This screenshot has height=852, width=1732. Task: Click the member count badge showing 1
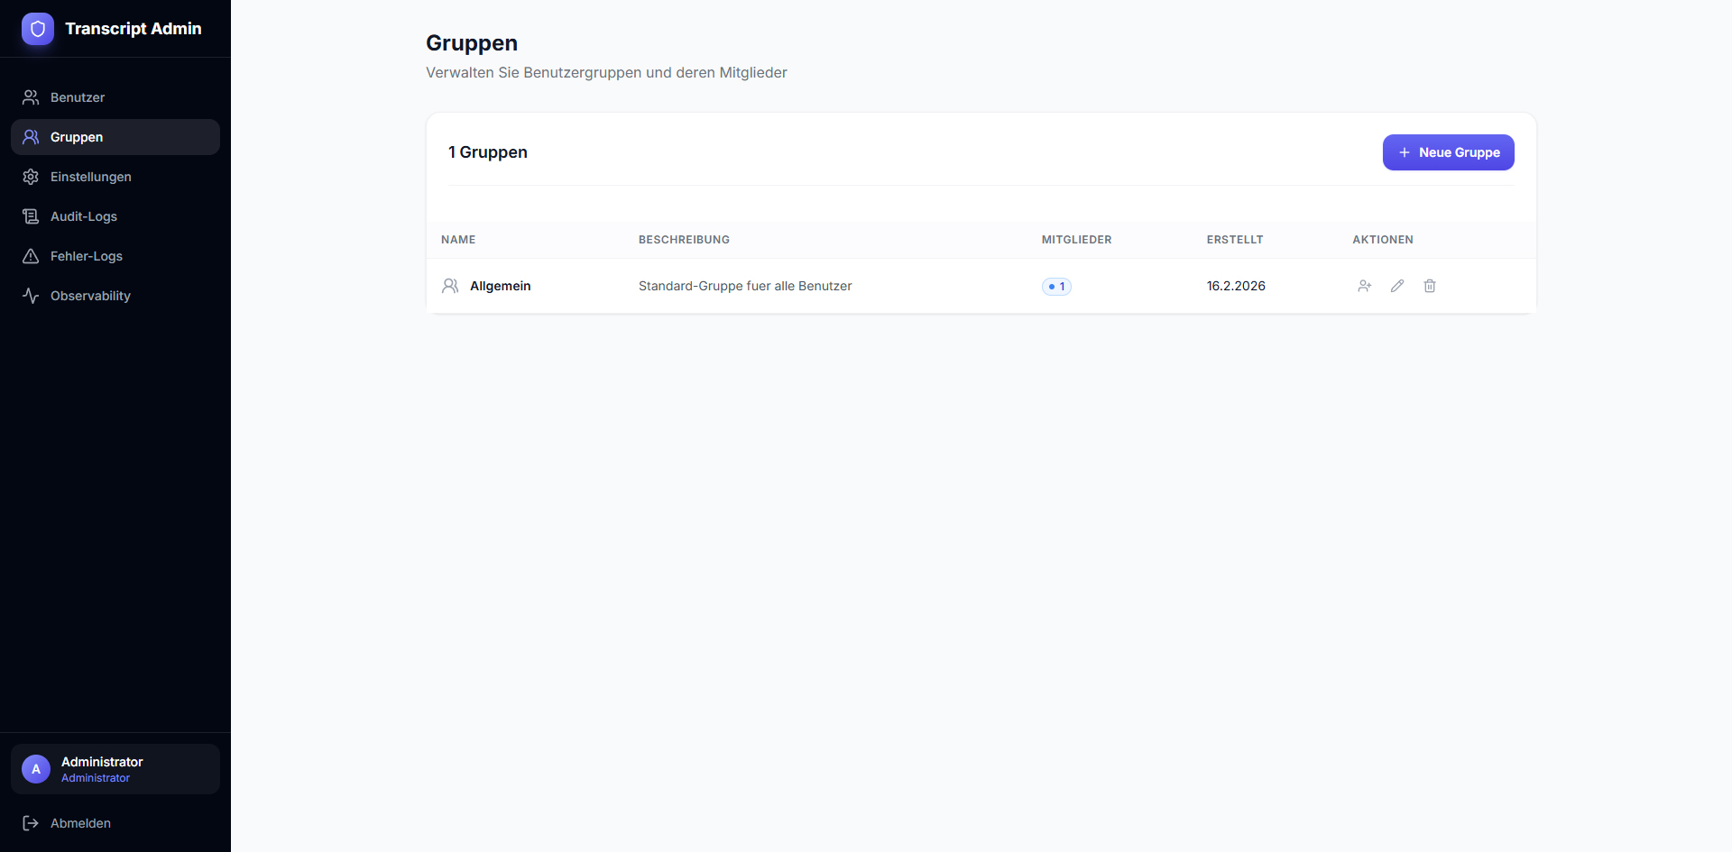1056,287
